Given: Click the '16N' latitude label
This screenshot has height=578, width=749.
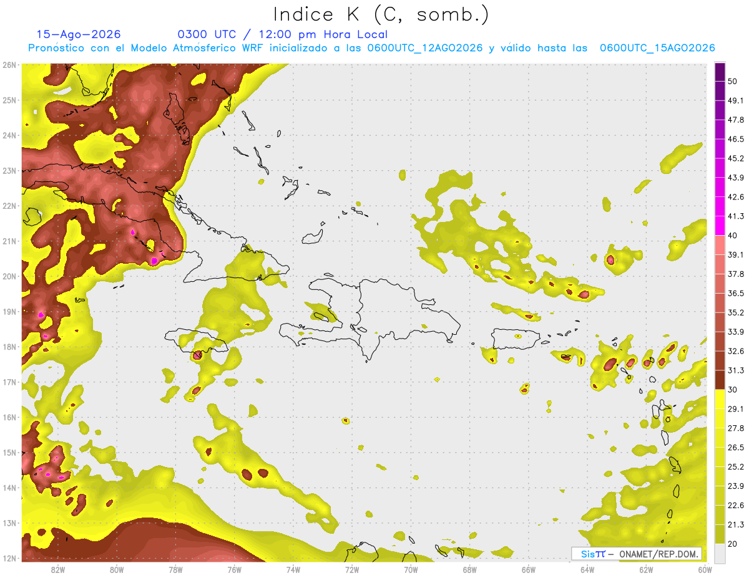Looking at the screenshot, I should [9, 417].
